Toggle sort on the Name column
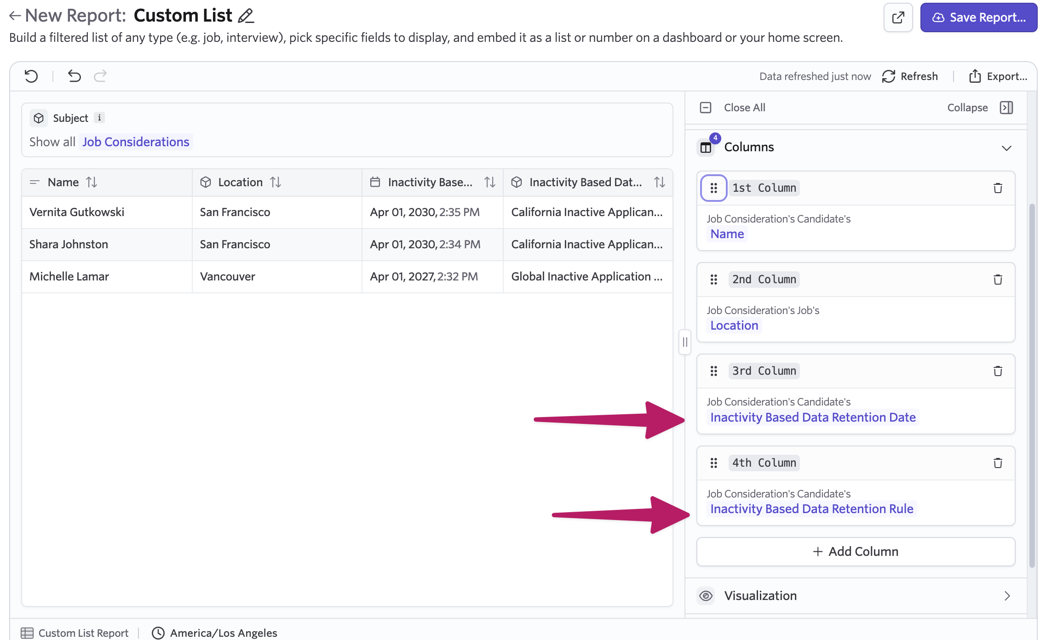 tap(92, 183)
